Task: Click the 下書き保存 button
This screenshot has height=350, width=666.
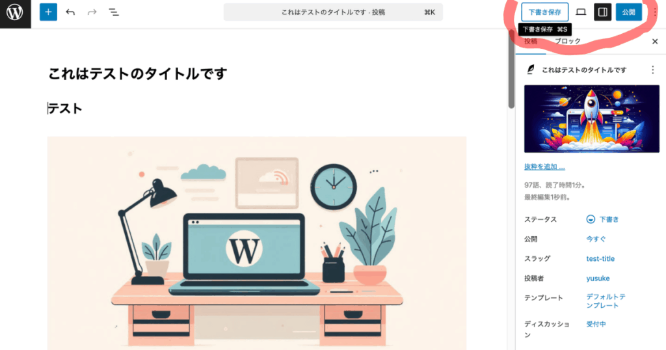Action: point(544,12)
